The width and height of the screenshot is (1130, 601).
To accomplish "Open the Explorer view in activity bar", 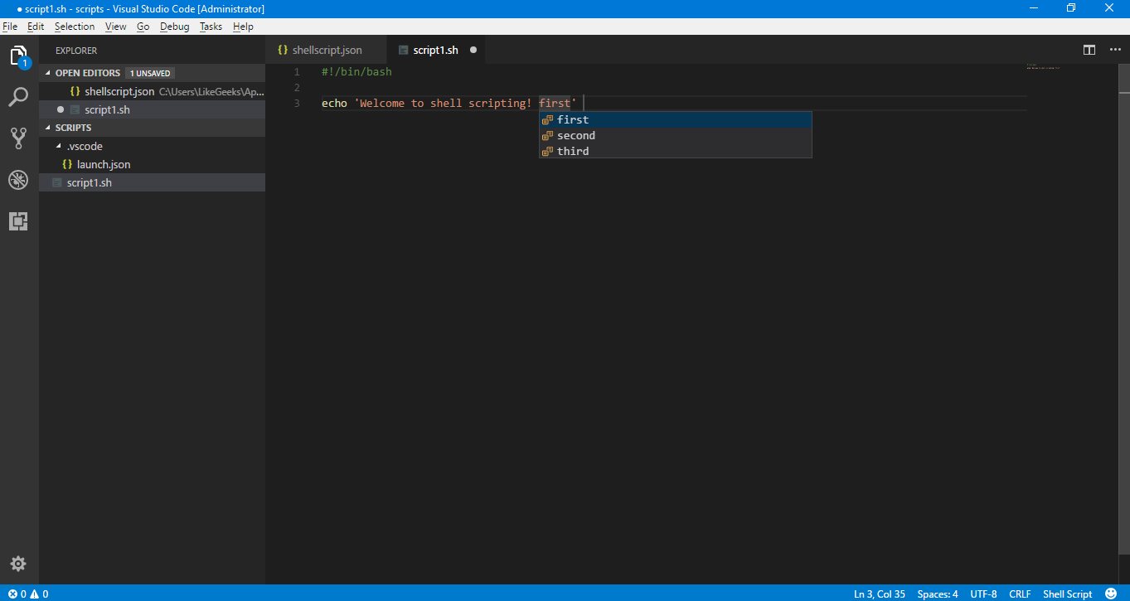I will point(18,56).
